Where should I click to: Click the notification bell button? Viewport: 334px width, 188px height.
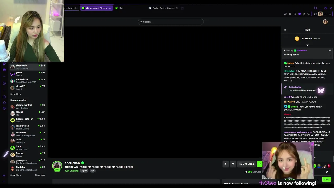pyautogui.click(x=225, y=164)
